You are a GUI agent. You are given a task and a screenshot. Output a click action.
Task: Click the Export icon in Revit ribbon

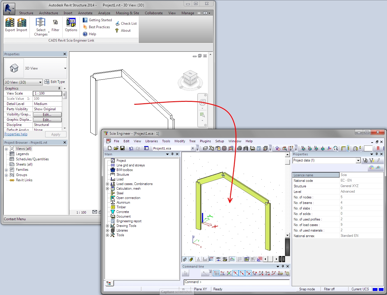[10, 23]
